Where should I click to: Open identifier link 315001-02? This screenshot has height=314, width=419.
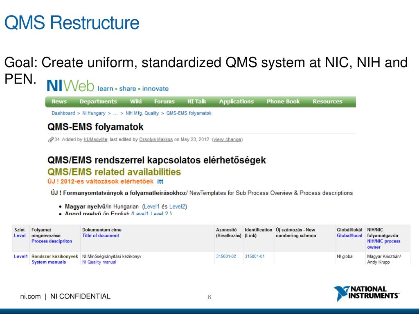[226, 256]
